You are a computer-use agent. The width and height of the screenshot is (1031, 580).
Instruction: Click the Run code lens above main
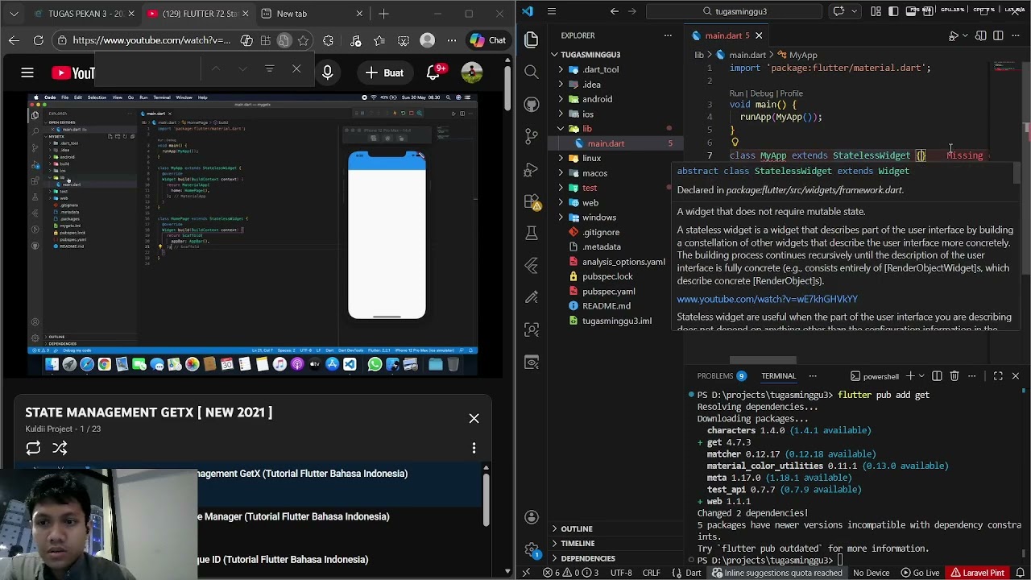click(736, 93)
